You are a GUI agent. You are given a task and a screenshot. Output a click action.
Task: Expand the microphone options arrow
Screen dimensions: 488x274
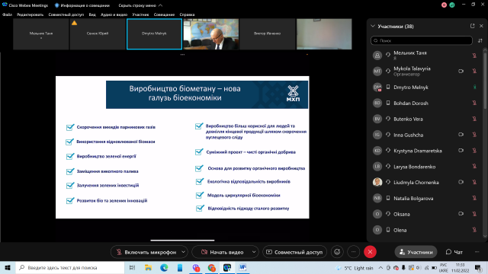pos(183,252)
